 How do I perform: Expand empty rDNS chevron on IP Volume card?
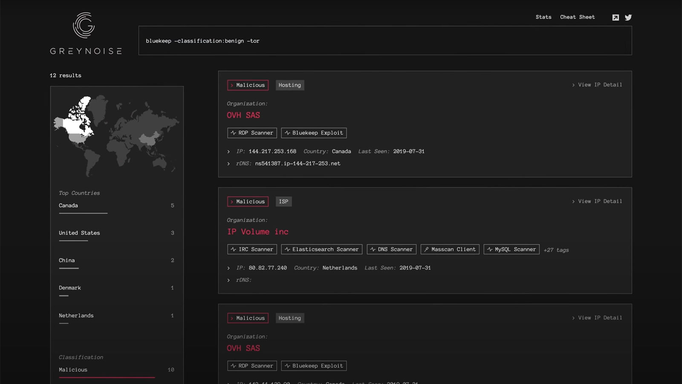pos(228,280)
